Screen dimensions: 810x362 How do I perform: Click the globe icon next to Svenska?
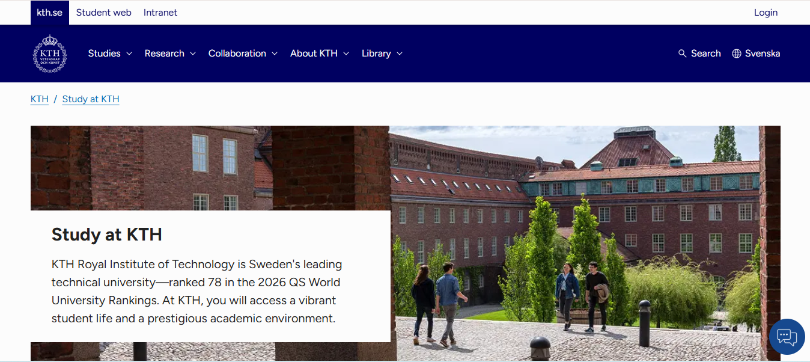pos(735,53)
